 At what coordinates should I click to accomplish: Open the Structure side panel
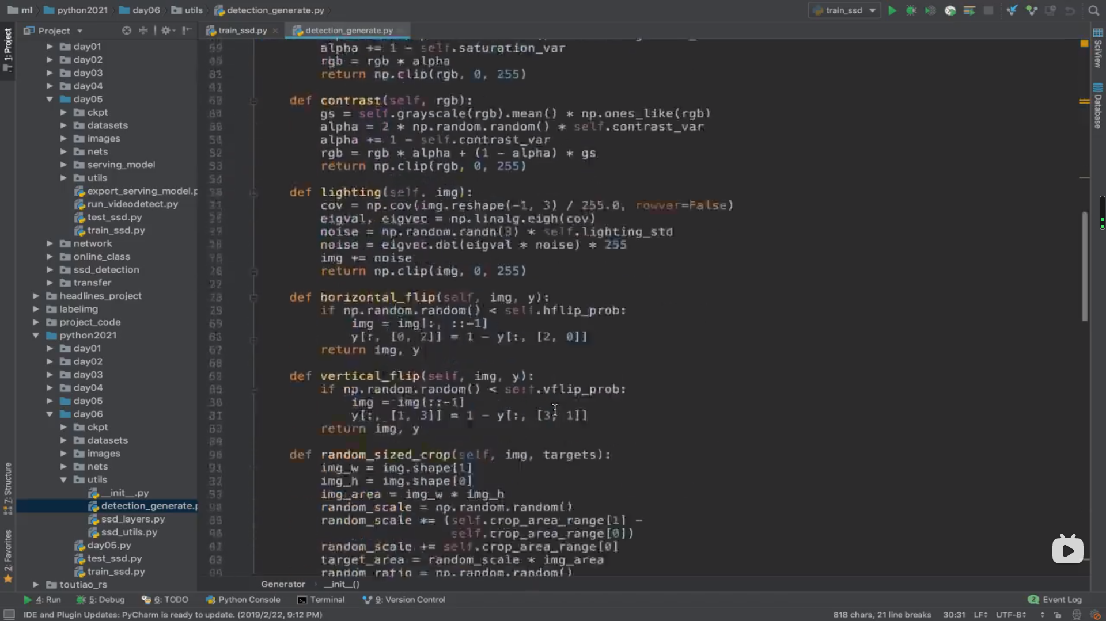coord(8,488)
